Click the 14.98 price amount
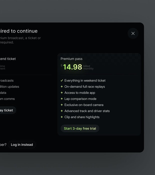The width and height of the screenshot is (155, 175). [72, 67]
